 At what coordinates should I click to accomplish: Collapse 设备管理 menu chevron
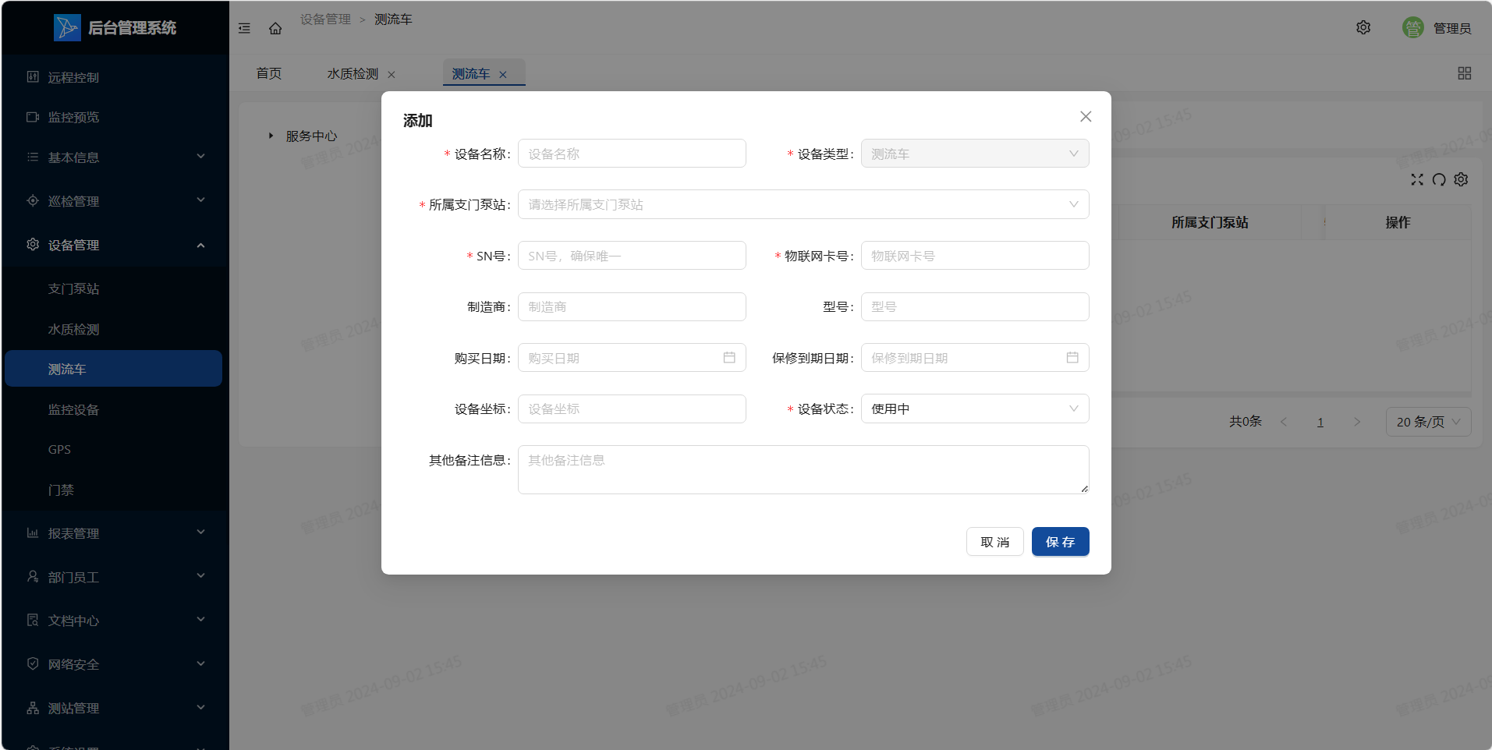(200, 245)
